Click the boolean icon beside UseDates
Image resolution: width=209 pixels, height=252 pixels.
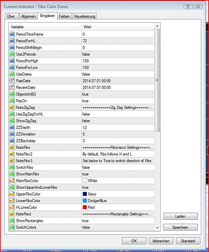click(x=12, y=74)
